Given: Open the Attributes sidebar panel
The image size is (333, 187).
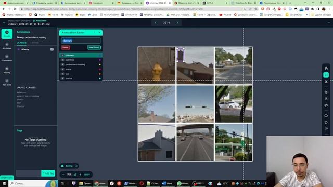Looking at the screenshot, I should coord(7,46).
